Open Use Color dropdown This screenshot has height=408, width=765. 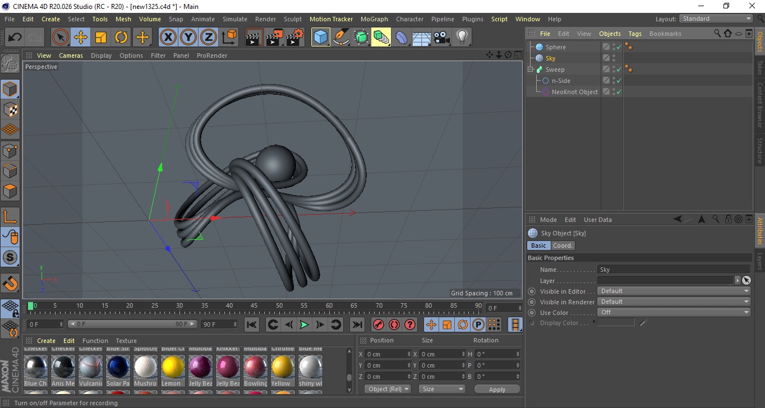674,312
